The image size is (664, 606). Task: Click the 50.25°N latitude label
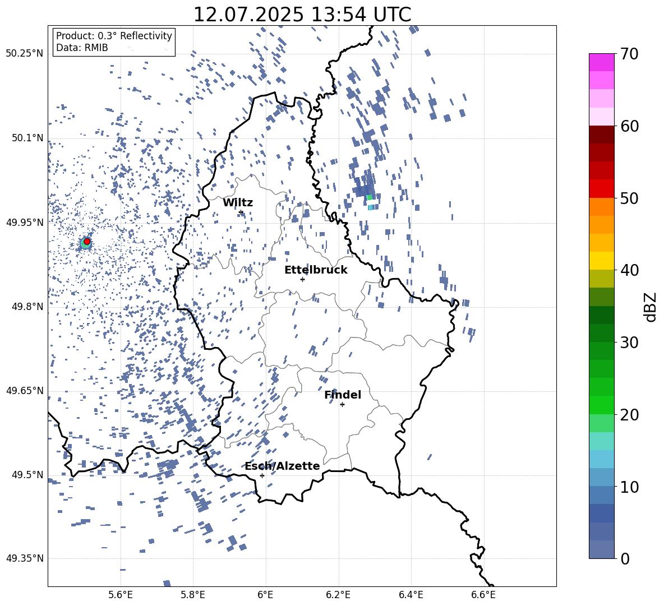tap(25, 54)
